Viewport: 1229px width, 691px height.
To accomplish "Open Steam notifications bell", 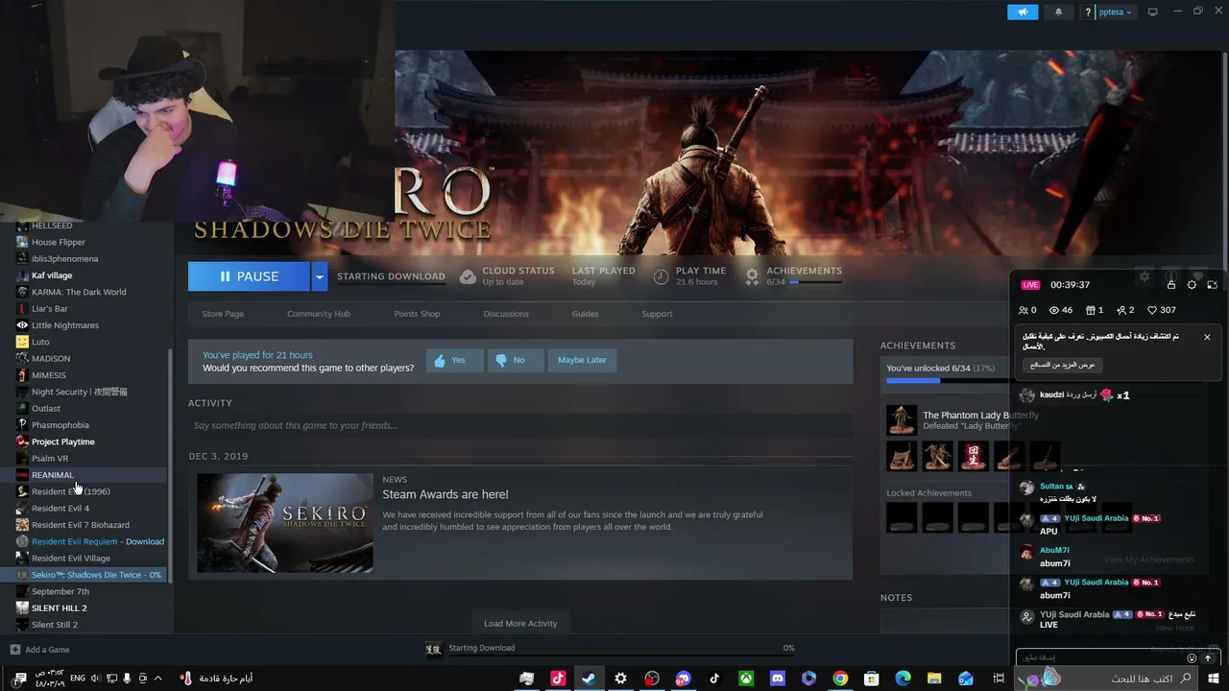I will pos(1059,12).
